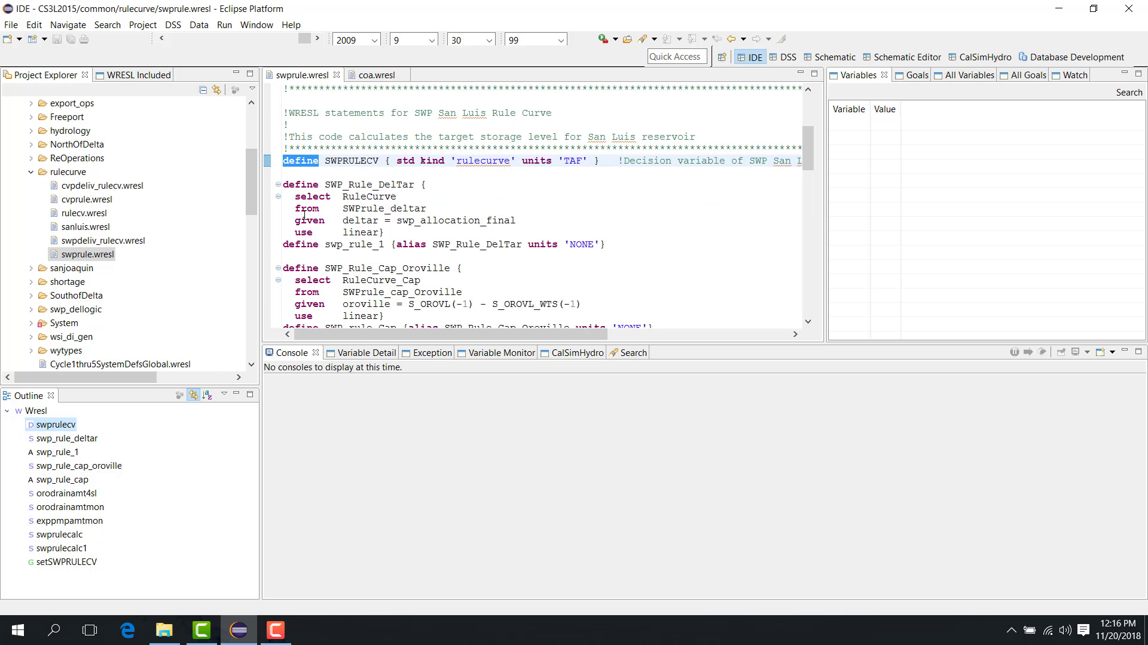Switch to the WRESL Included tab

pos(133,75)
